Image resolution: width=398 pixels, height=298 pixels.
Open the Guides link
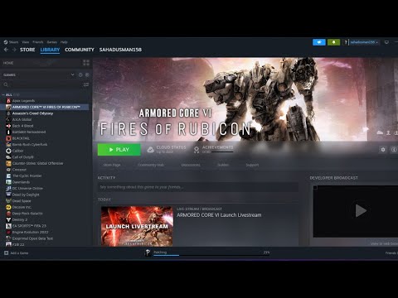[x=223, y=165]
